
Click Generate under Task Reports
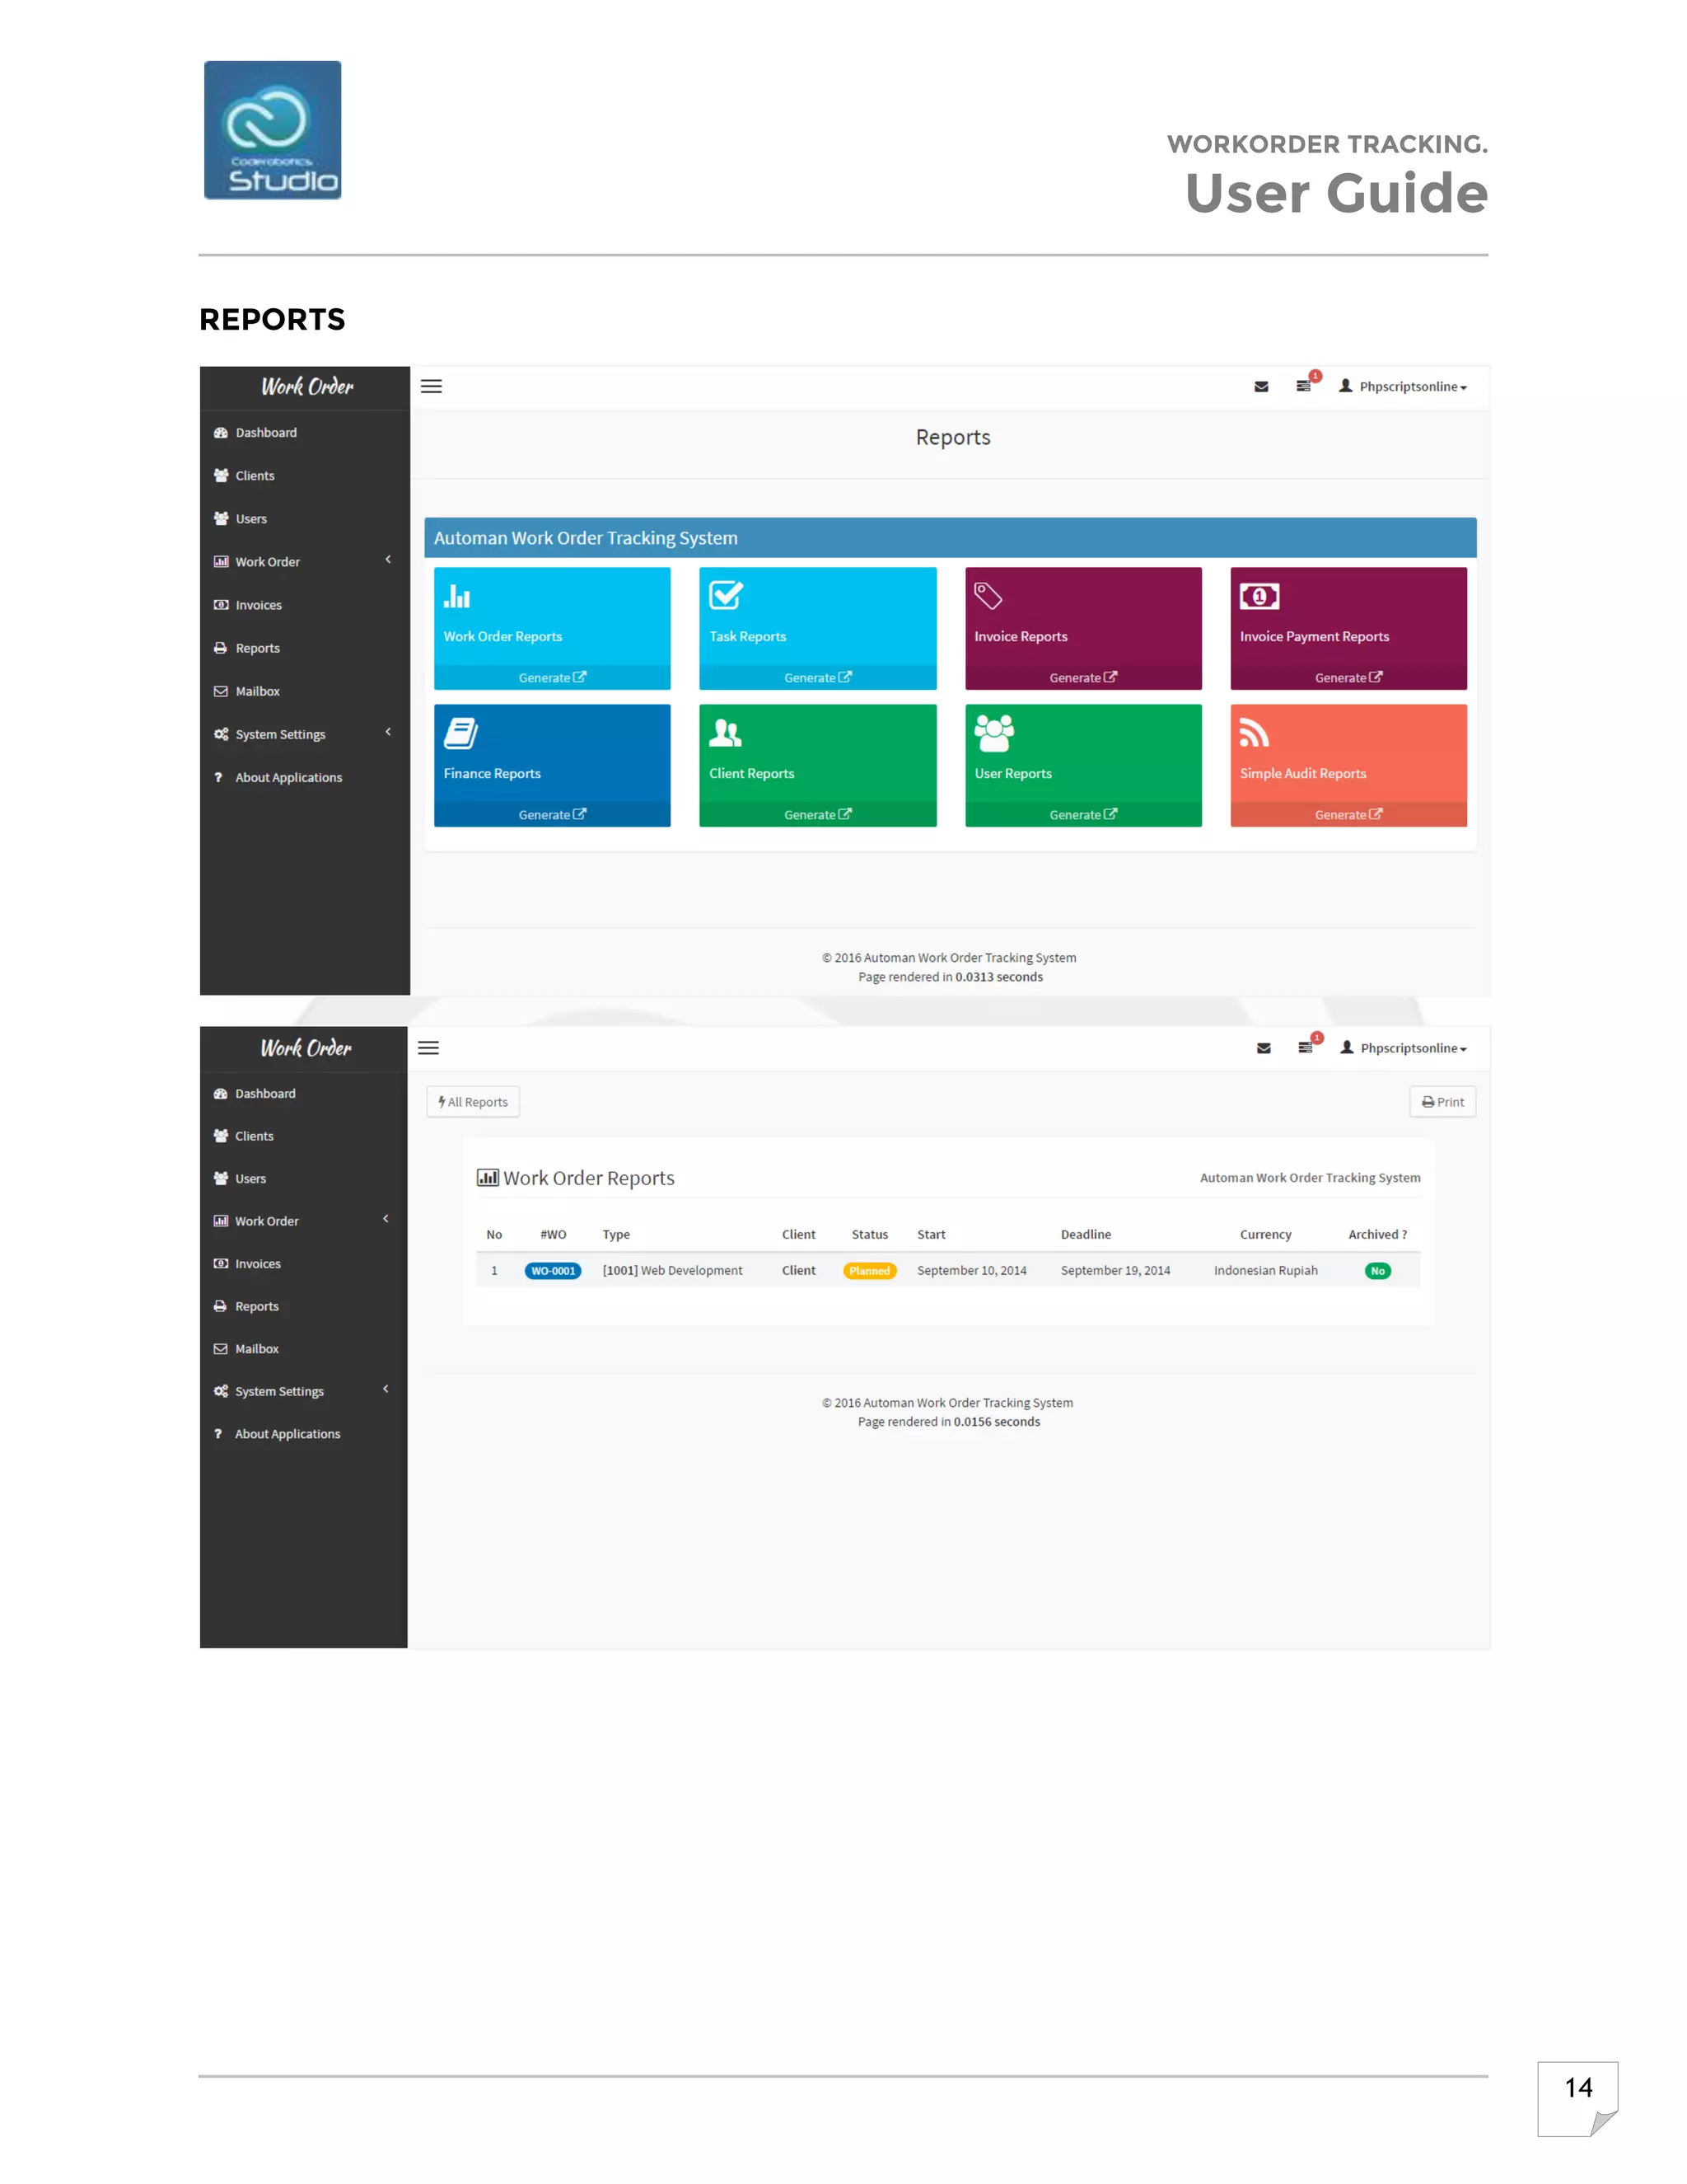[817, 678]
